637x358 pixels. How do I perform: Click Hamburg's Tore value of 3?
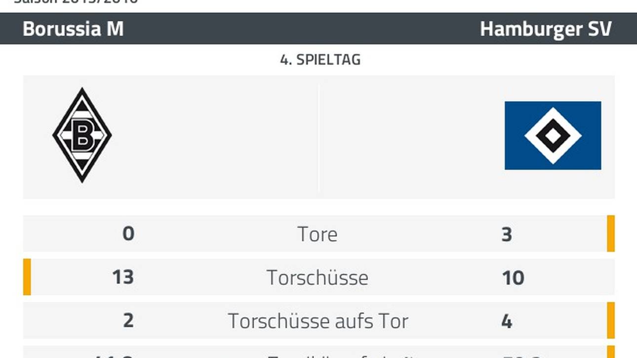[x=507, y=234]
